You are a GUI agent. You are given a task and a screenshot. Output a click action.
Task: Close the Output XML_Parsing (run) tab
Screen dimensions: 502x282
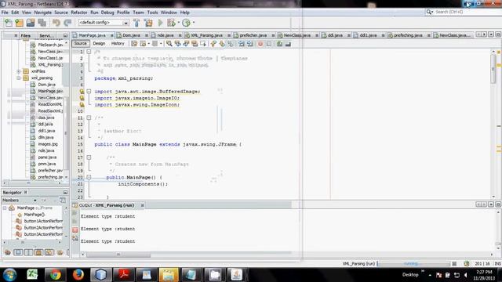coord(143,205)
